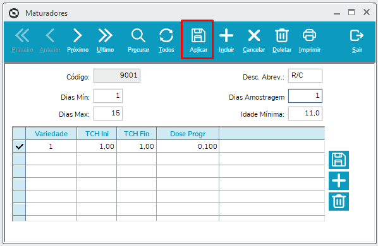Add grid row with side plus icon
Image resolution: width=378 pixels, height=246 pixels.
339,180
